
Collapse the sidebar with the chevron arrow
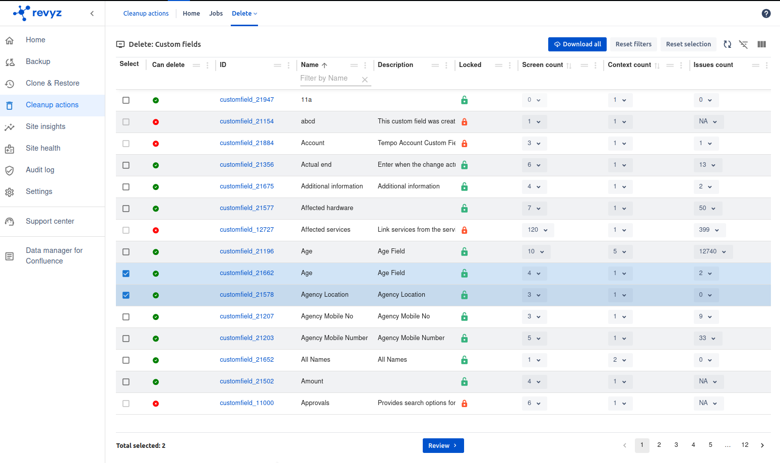tap(92, 14)
